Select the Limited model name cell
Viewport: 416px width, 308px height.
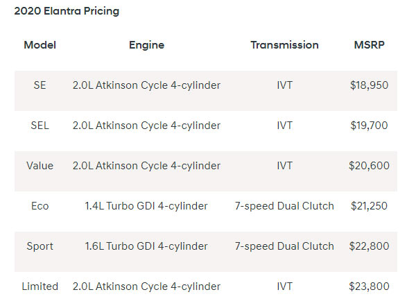(x=40, y=286)
